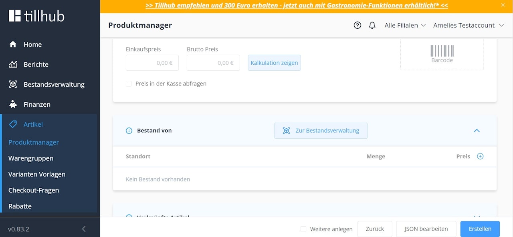Click the Erstellen button
The height and width of the screenshot is (237, 513).
pyautogui.click(x=480, y=229)
